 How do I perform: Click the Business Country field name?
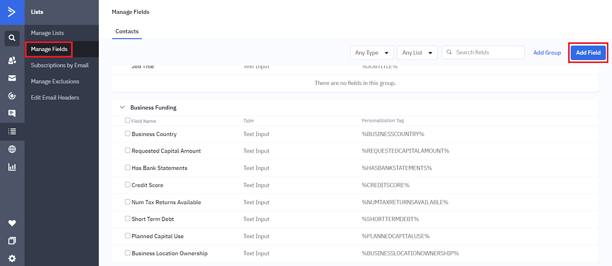[154, 134]
